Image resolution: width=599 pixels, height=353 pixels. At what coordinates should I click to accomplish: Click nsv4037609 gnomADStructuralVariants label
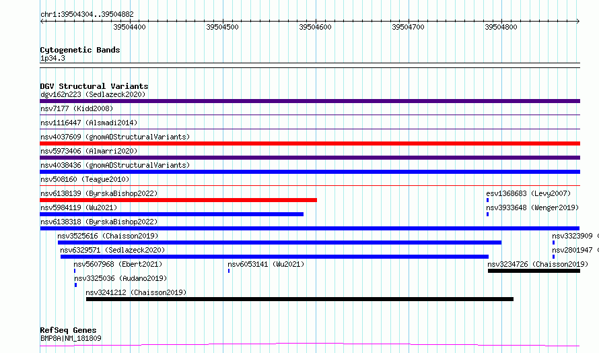[x=115, y=137]
